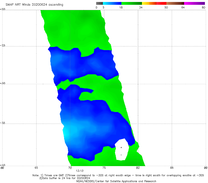208x183 pixels.
Task: Pick the green segment of the color scale
Action: pos(132,3)
